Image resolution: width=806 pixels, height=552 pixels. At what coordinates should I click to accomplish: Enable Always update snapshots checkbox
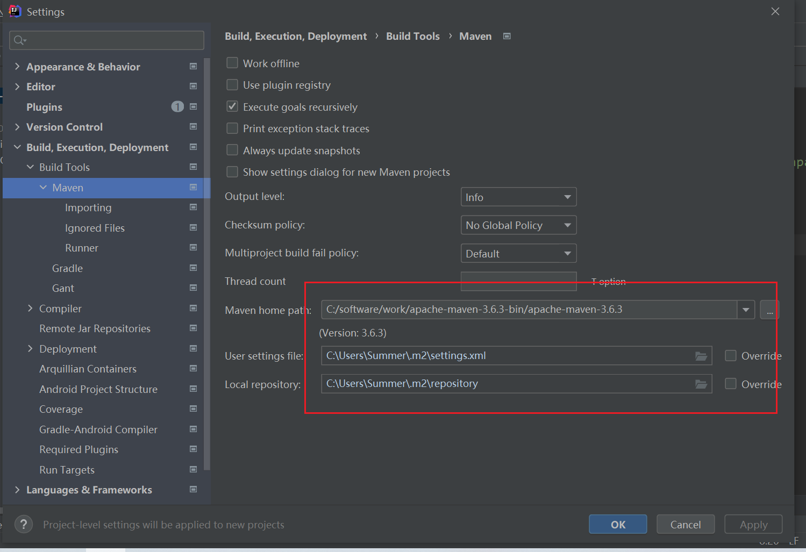tap(232, 150)
